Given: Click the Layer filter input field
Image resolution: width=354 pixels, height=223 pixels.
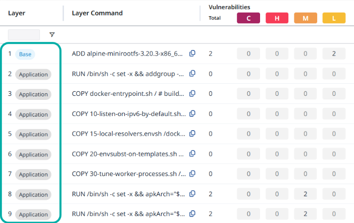Looking at the screenshot, I should coord(24,35).
